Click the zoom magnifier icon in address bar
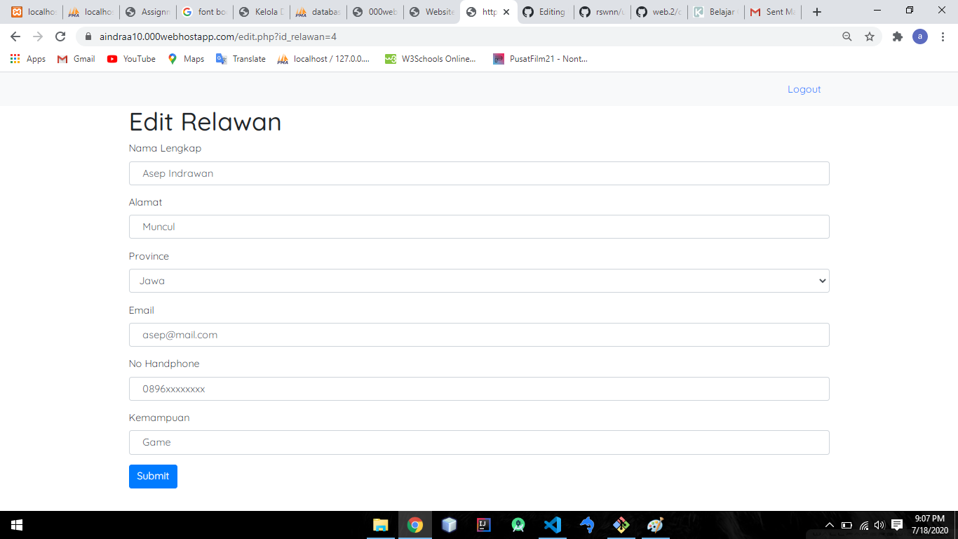958x539 pixels. (847, 36)
